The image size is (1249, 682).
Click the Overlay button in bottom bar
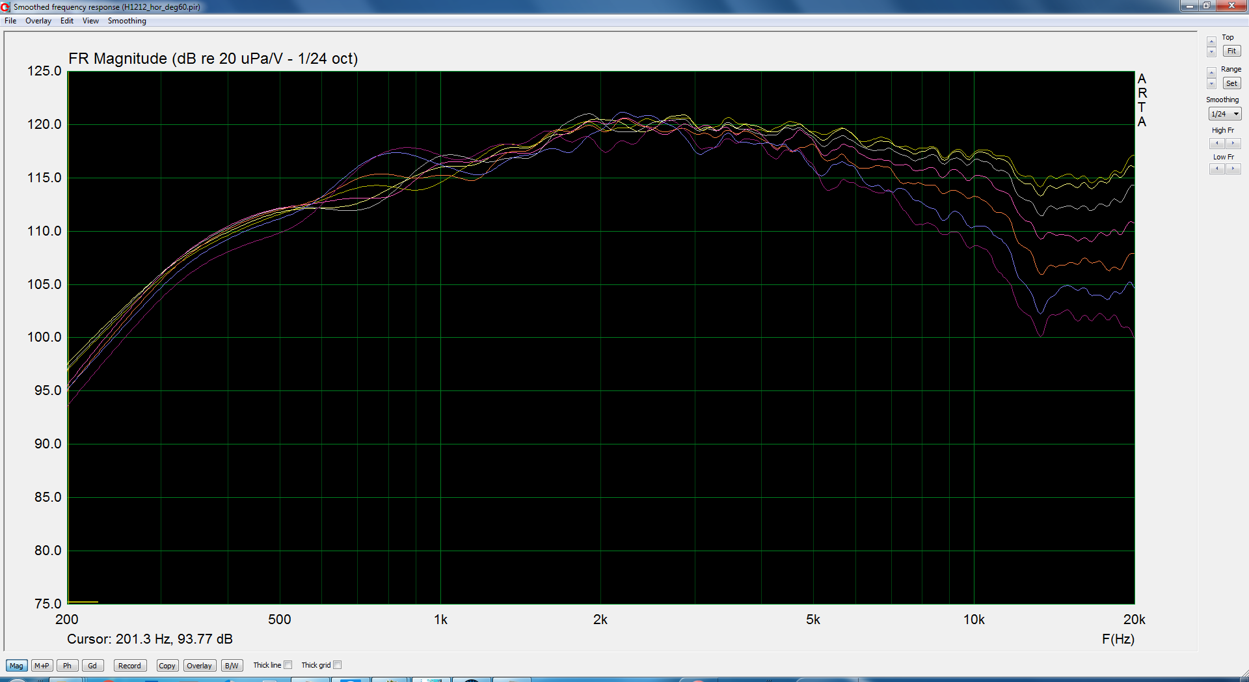click(199, 666)
